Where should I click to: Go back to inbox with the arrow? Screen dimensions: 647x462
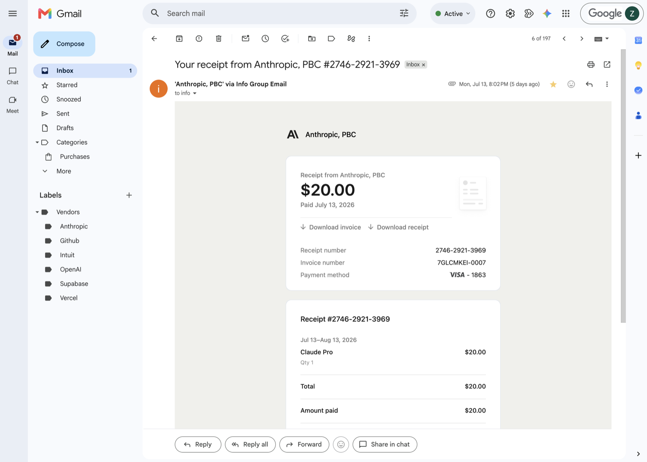click(154, 38)
